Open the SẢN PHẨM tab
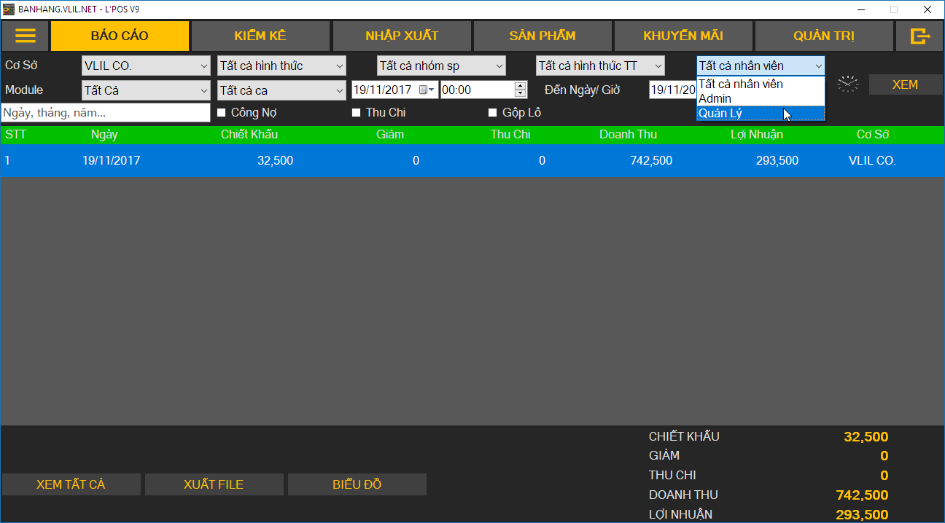 click(x=542, y=36)
